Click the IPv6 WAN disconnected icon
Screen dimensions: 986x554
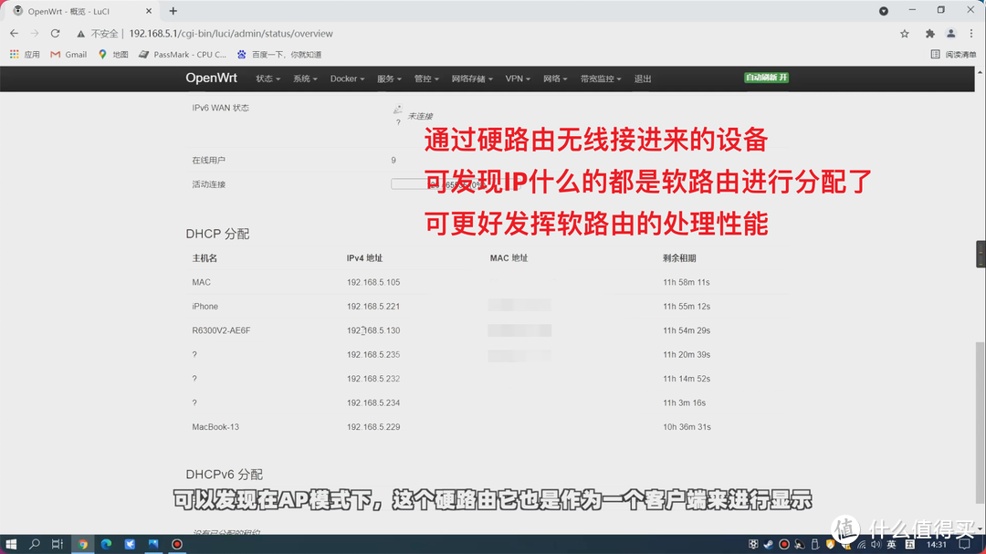[397, 110]
